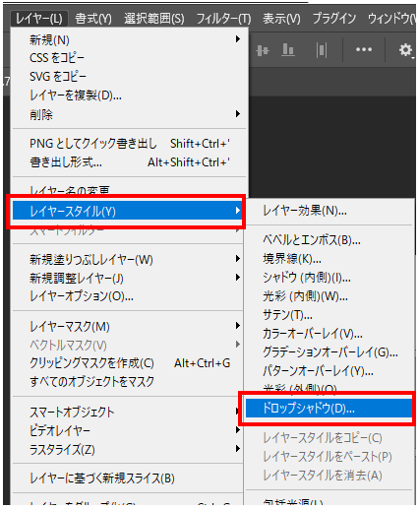
Task: Select サテン(T)...
Action: [329, 315]
